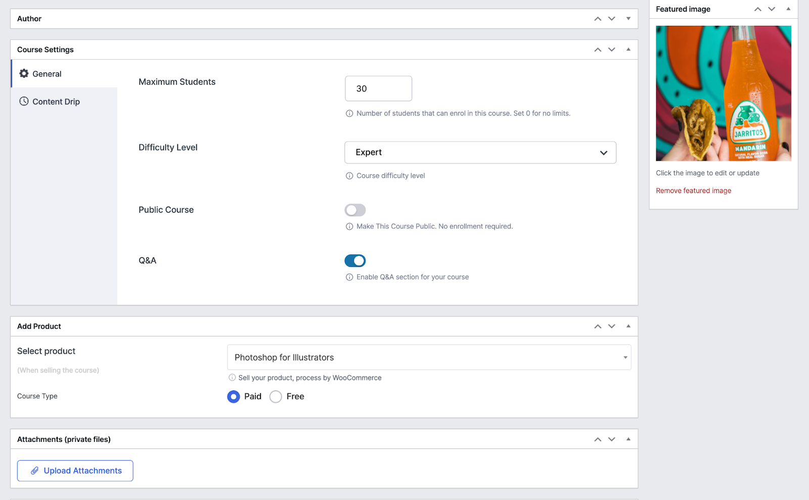The height and width of the screenshot is (500, 809).
Task: Open the Select product dropdown
Action: (x=429, y=357)
